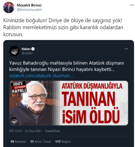Open the Odatv account name
Image resolution: width=135 pixels, height=147 pixels.
click(26, 49)
